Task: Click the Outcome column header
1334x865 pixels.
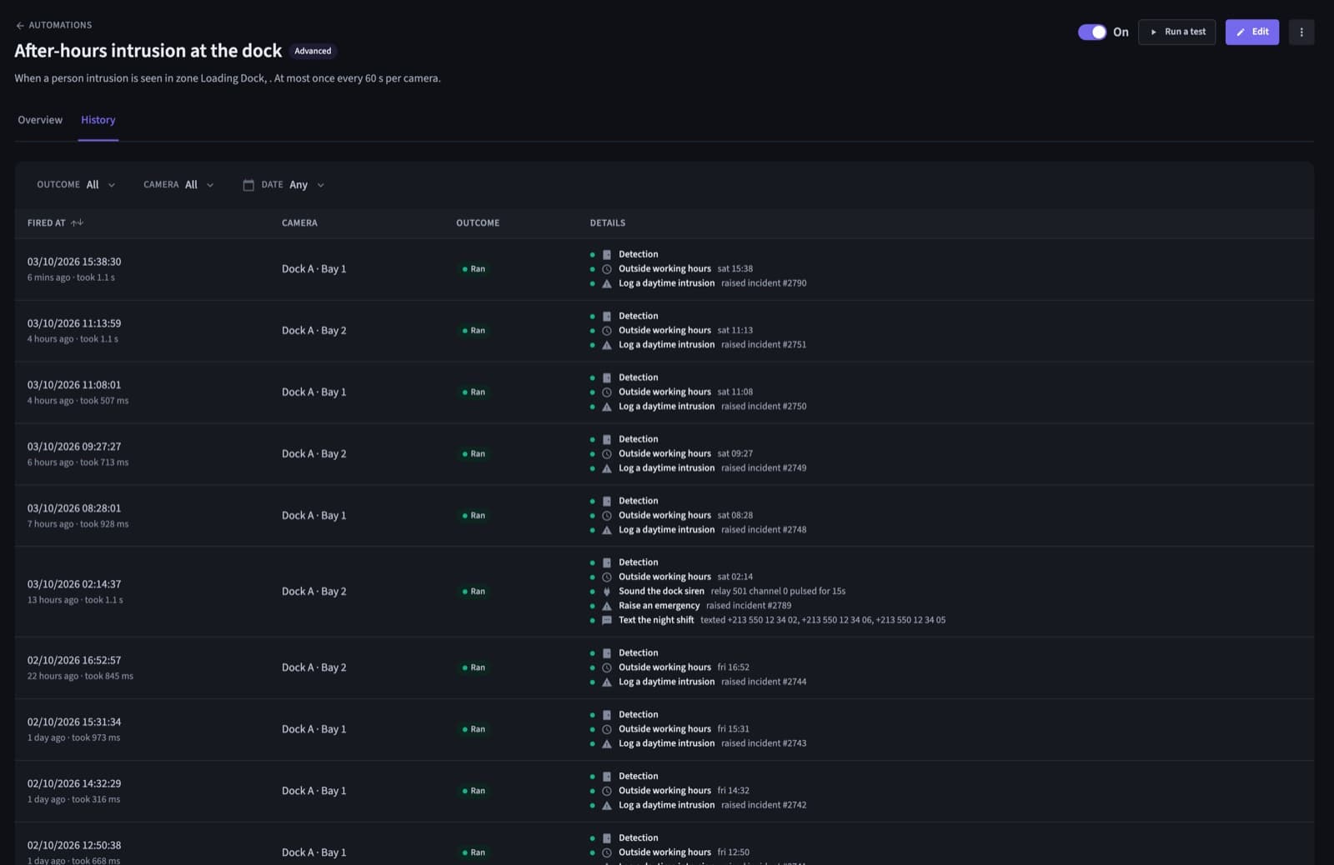Action: 478,223
